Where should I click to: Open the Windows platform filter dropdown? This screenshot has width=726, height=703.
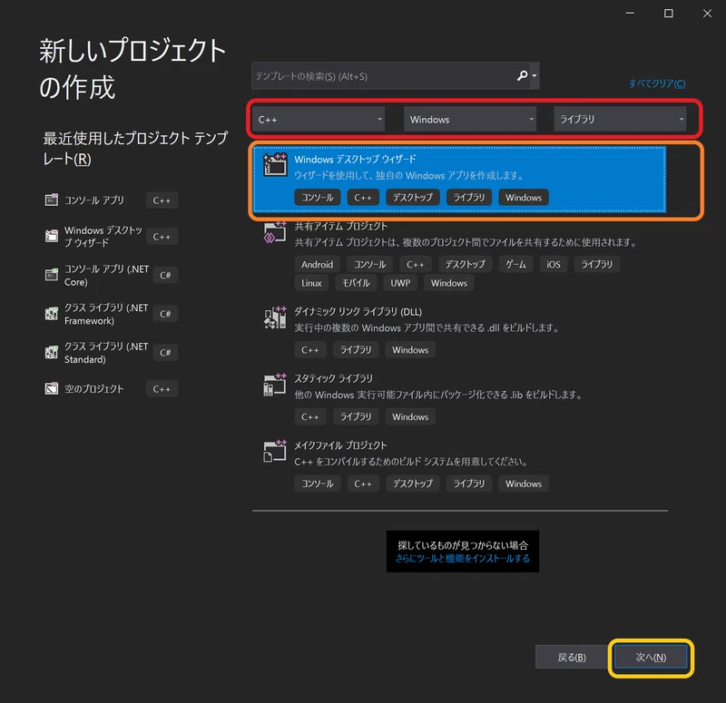(470, 120)
